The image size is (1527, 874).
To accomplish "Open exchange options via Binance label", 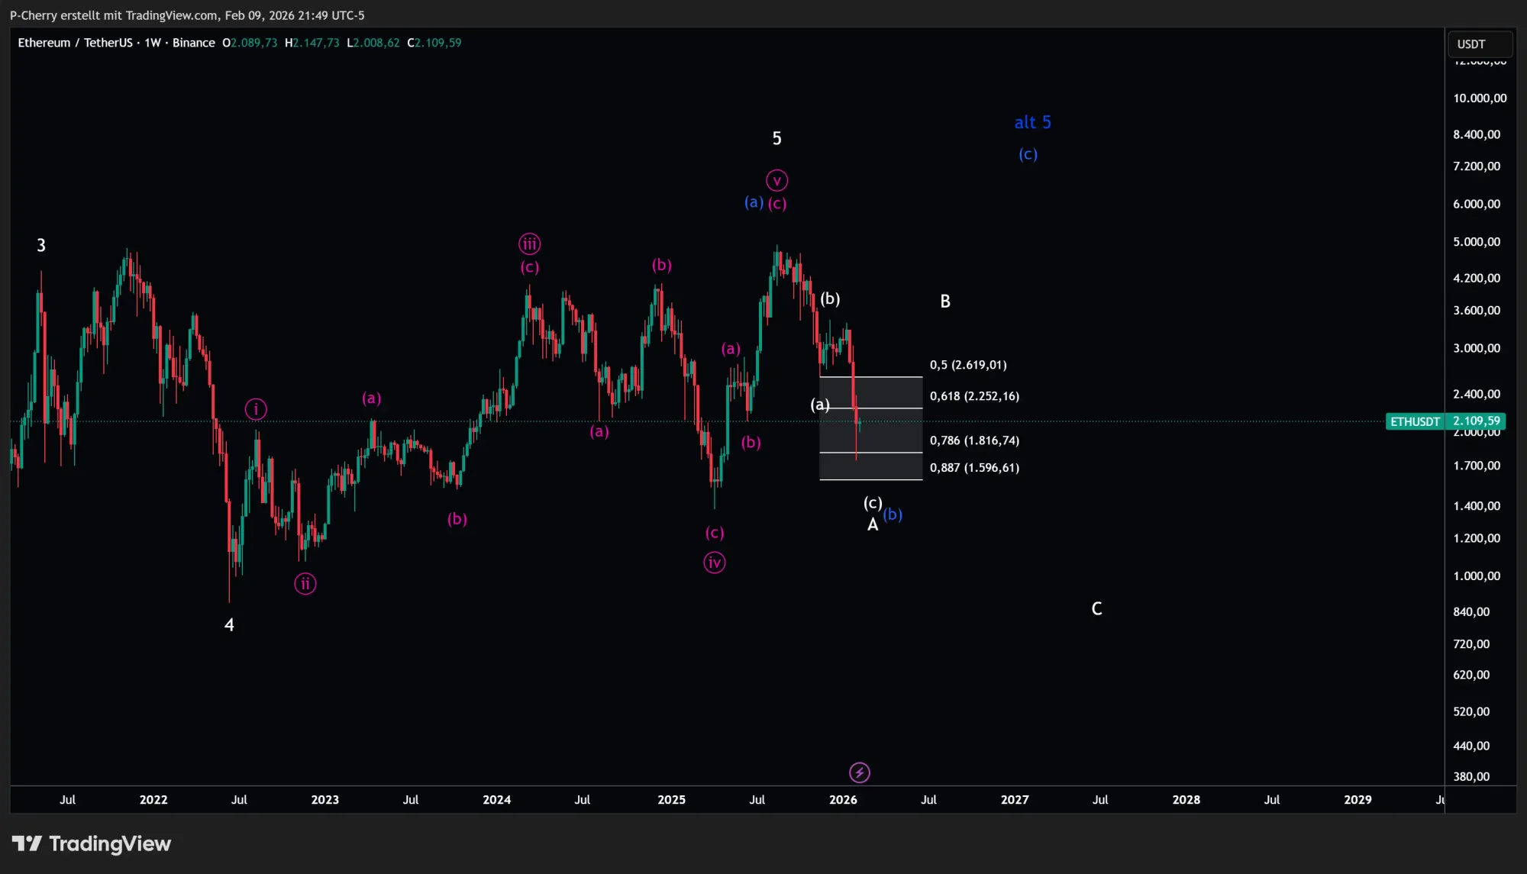I will [x=194, y=43].
